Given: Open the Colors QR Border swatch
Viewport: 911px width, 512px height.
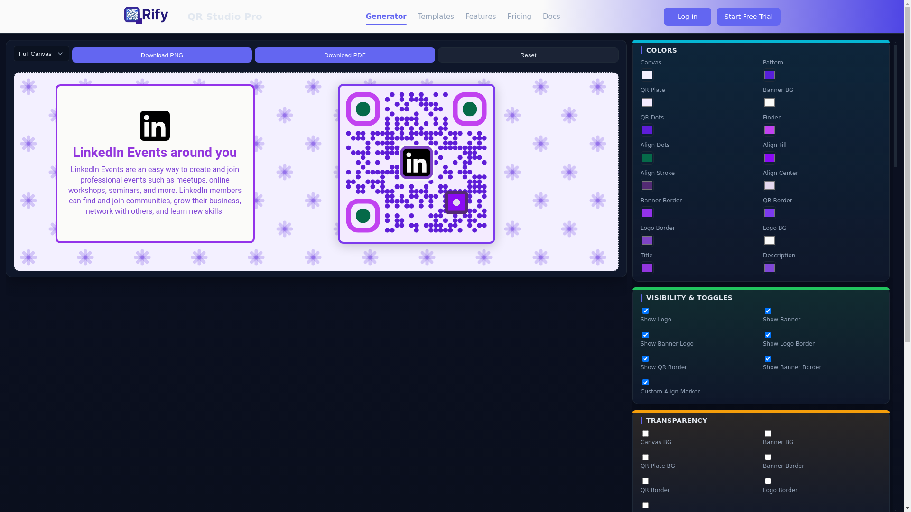Looking at the screenshot, I should (770, 213).
